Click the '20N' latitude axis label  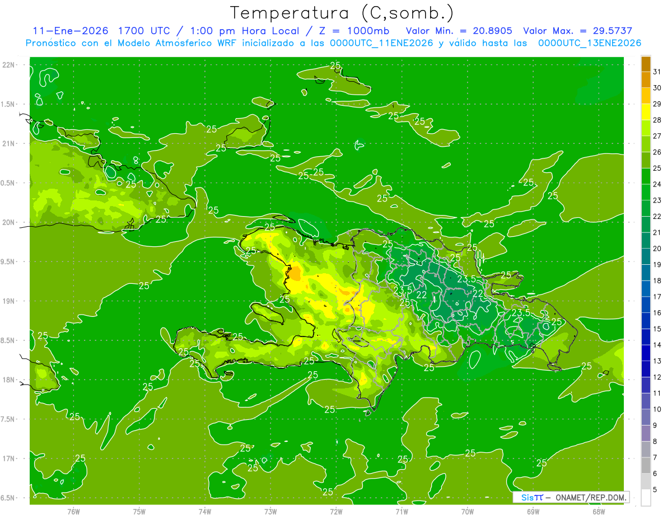tap(9, 222)
